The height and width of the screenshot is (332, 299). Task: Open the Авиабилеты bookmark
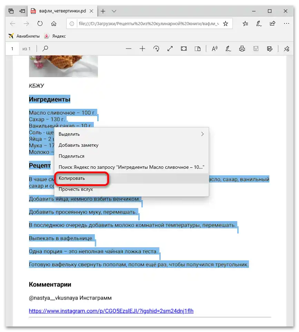[x=24, y=36]
